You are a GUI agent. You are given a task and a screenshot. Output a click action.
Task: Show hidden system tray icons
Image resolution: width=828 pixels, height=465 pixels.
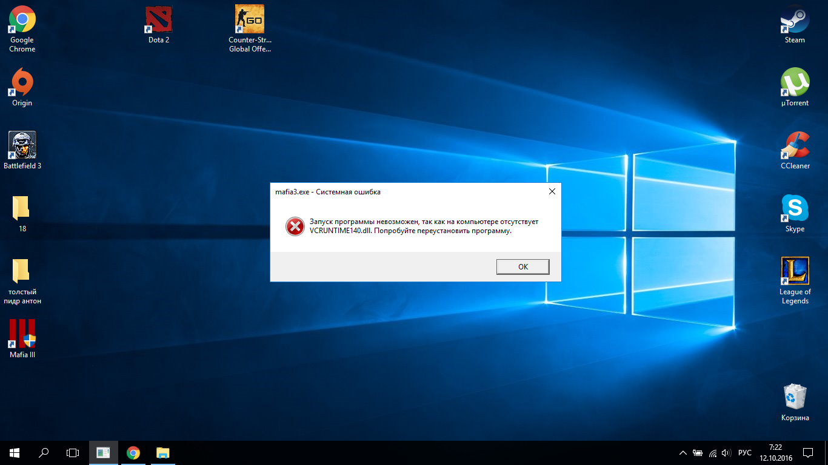pyautogui.click(x=683, y=453)
